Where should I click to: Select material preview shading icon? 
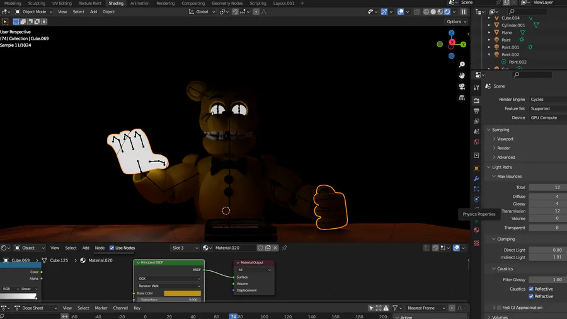click(440, 11)
